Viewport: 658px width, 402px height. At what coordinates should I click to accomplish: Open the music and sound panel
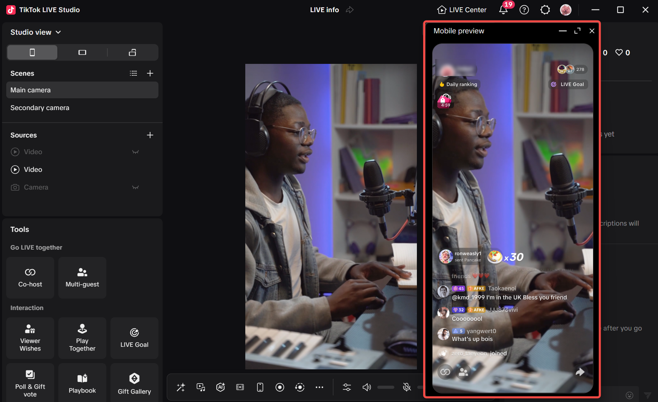click(x=200, y=387)
